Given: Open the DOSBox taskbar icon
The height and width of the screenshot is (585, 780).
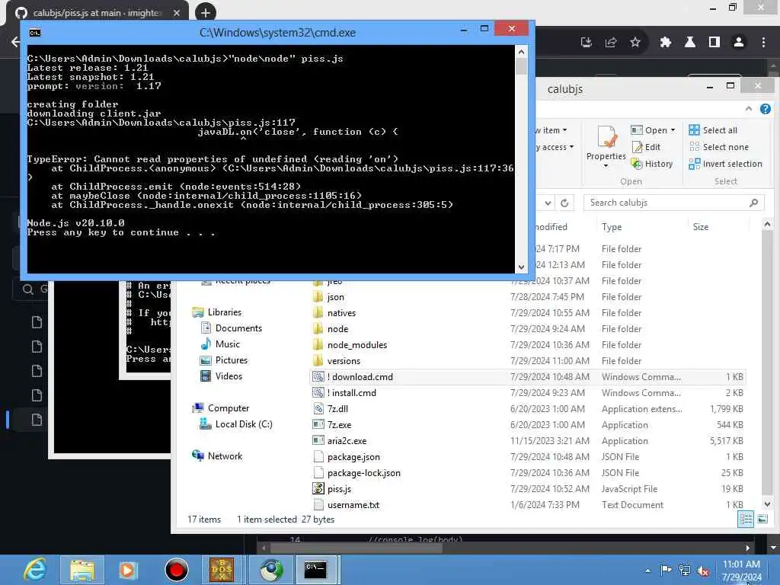Looking at the screenshot, I should [x=222, y=570].
